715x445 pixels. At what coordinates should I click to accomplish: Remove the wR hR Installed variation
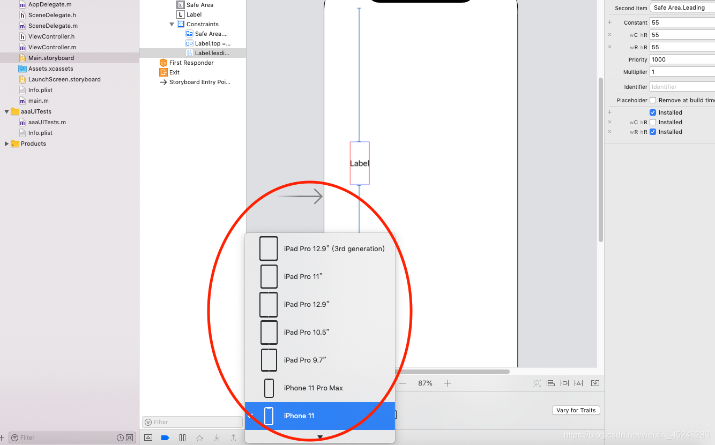tap(609, 132)
